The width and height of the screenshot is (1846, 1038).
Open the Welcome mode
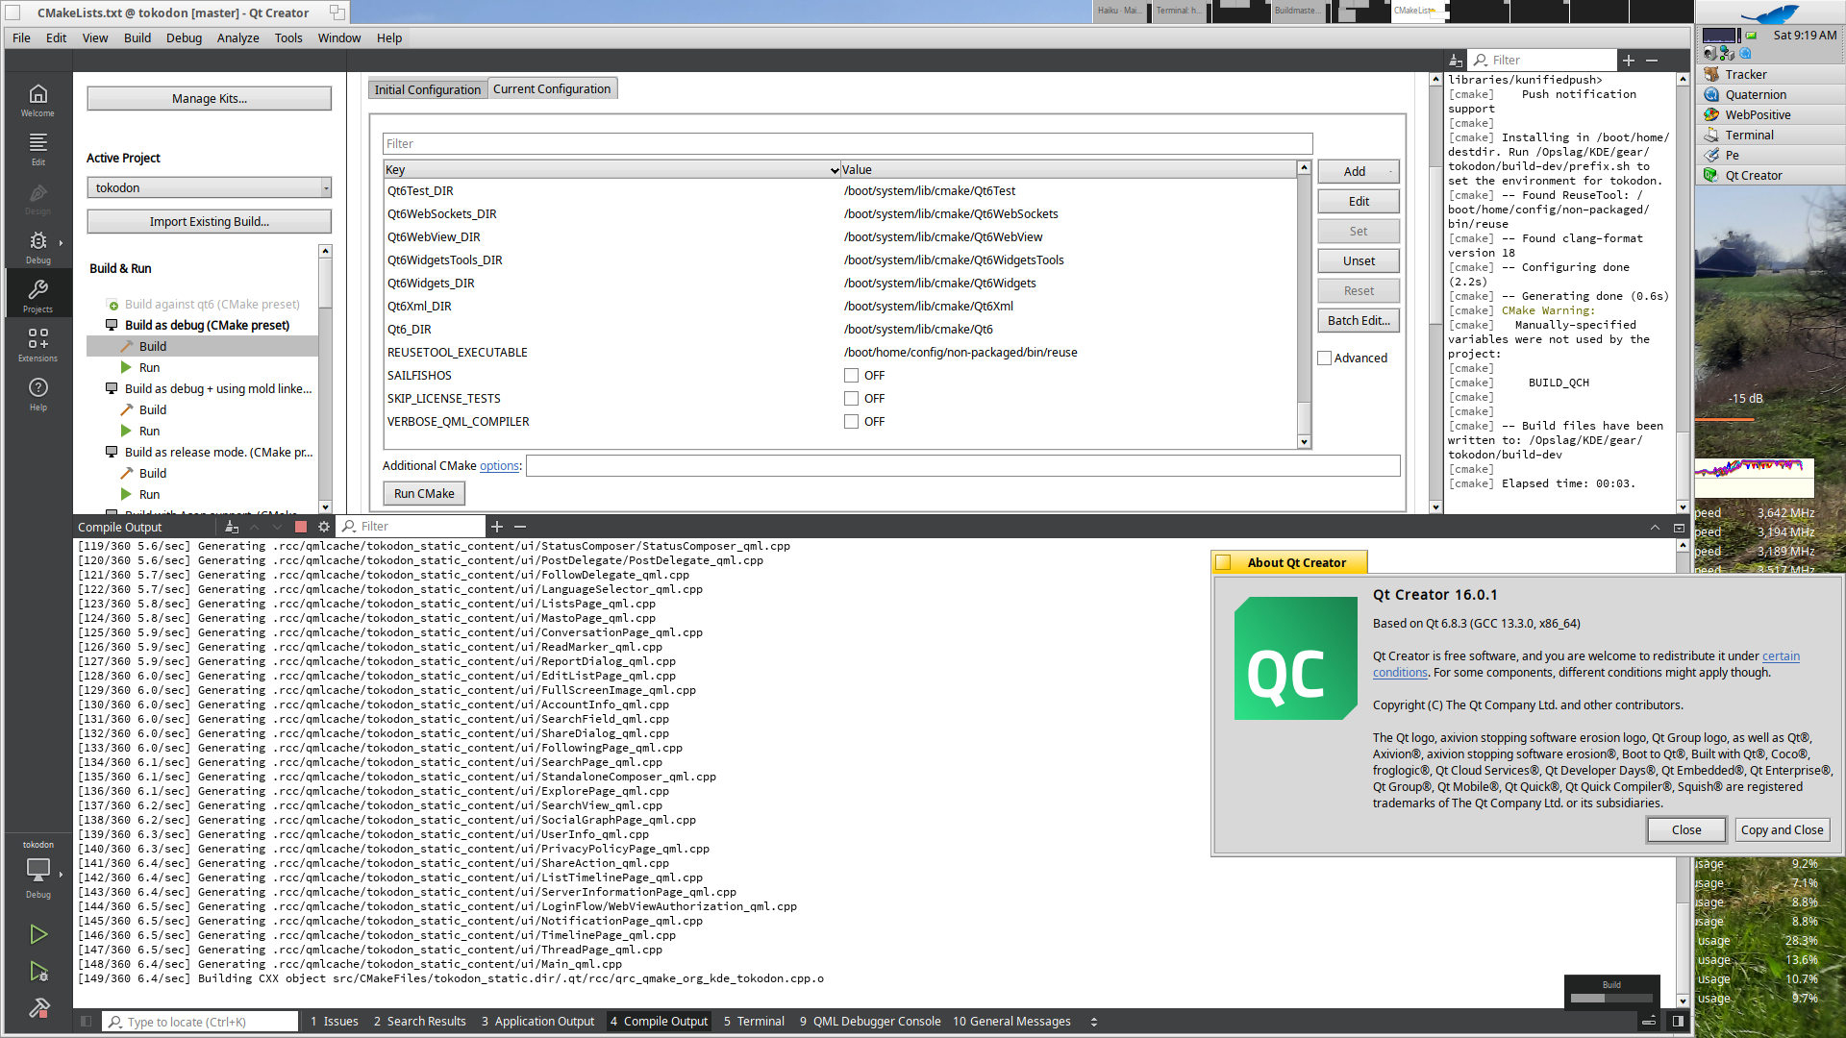point(37,100)
